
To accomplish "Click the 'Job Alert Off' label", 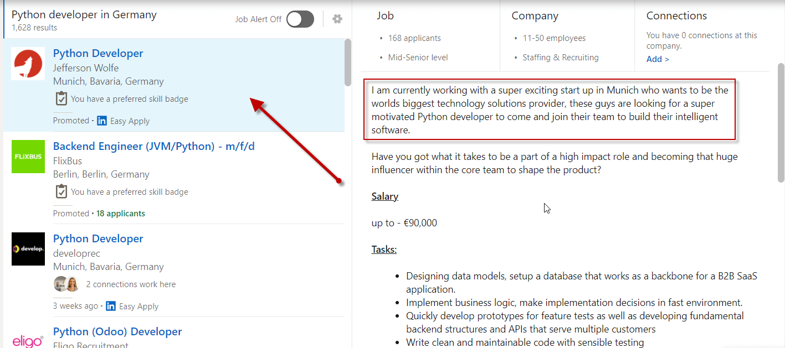I will coord(258,19).
